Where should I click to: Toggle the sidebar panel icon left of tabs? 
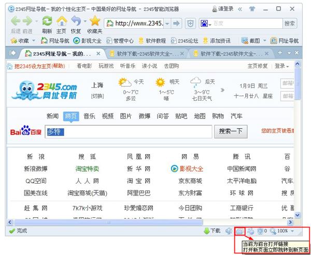click(x=12, y=53)
